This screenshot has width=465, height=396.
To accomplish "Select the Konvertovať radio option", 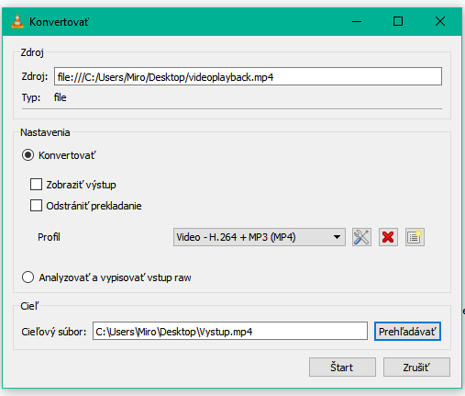I will coord(28,155).
